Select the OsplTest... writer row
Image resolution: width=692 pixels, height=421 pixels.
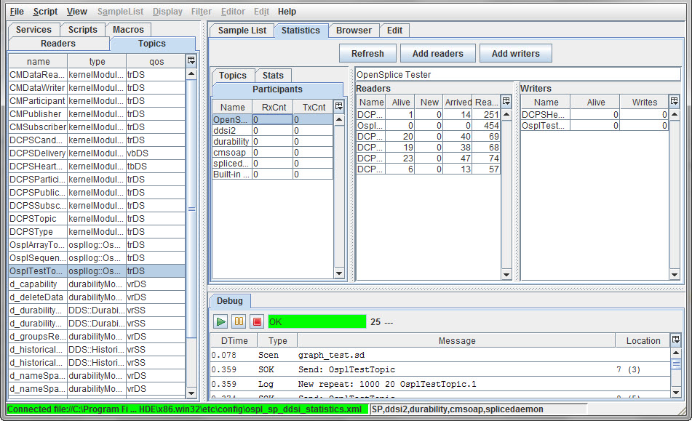coord(594,126)
